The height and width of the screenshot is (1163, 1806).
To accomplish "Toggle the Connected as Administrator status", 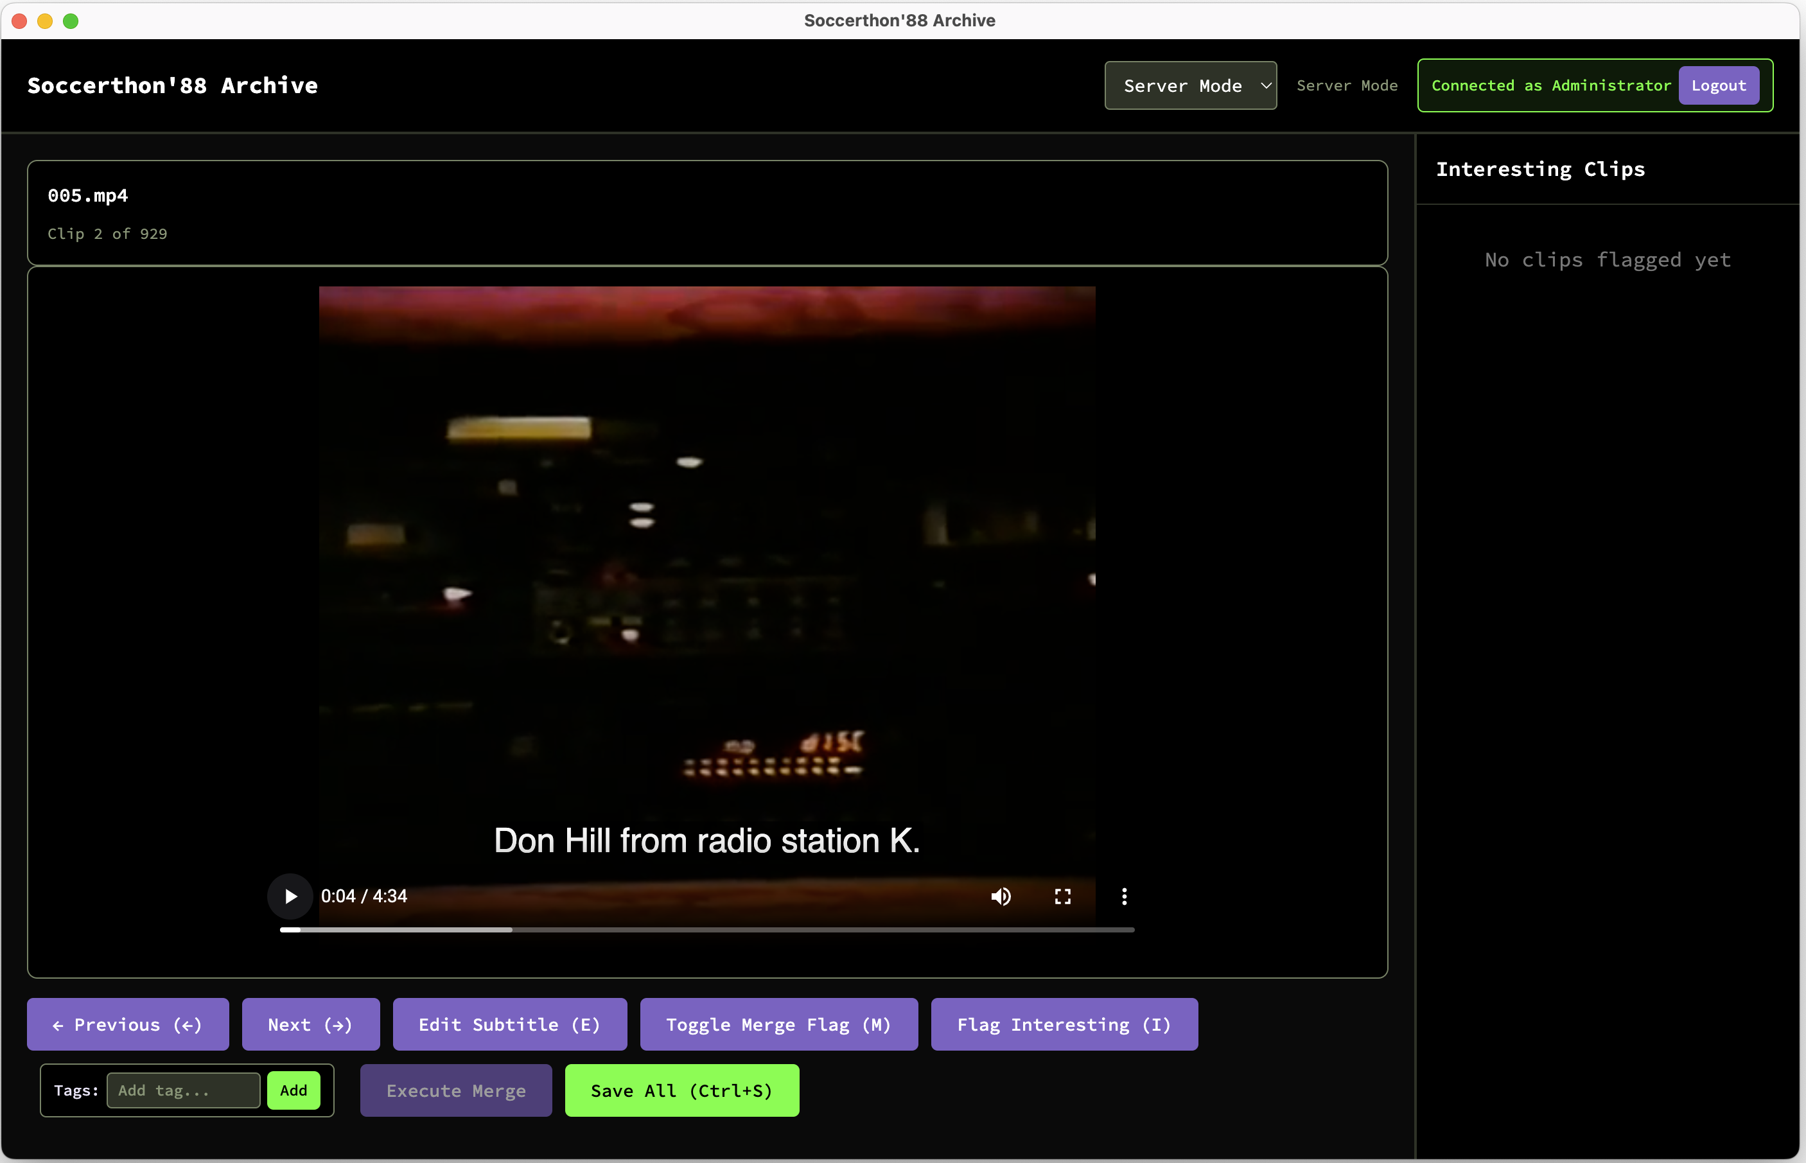I will coord(1552,85).
